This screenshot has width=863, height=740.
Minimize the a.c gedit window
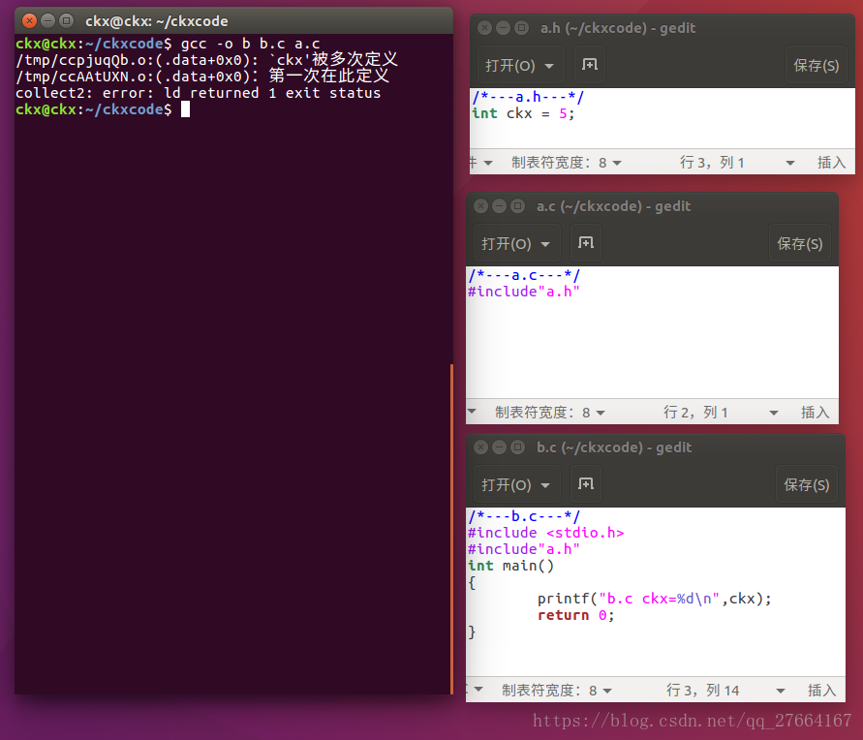499,205
